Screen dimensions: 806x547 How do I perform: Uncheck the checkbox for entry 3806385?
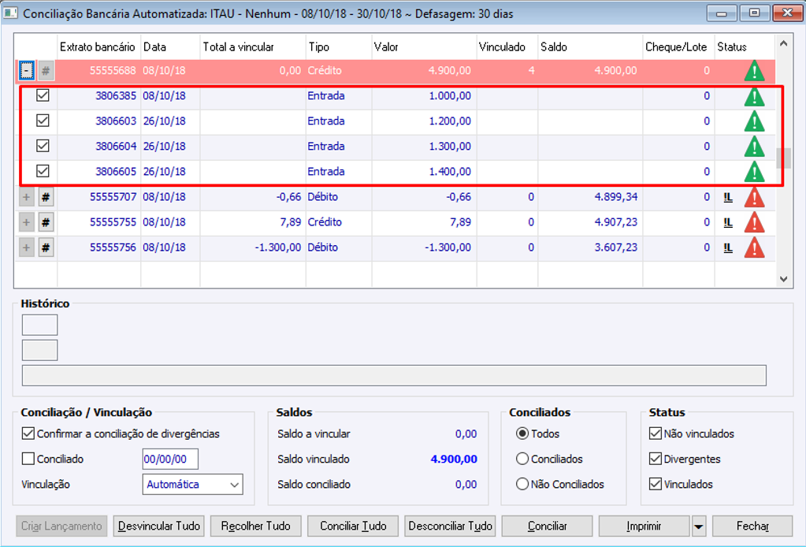click(43, 95)
